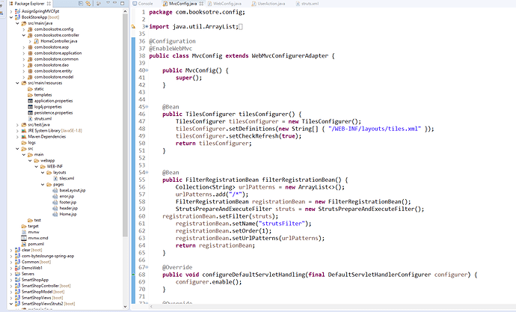Select tiles.xml under layouts folder

point(67,178)
